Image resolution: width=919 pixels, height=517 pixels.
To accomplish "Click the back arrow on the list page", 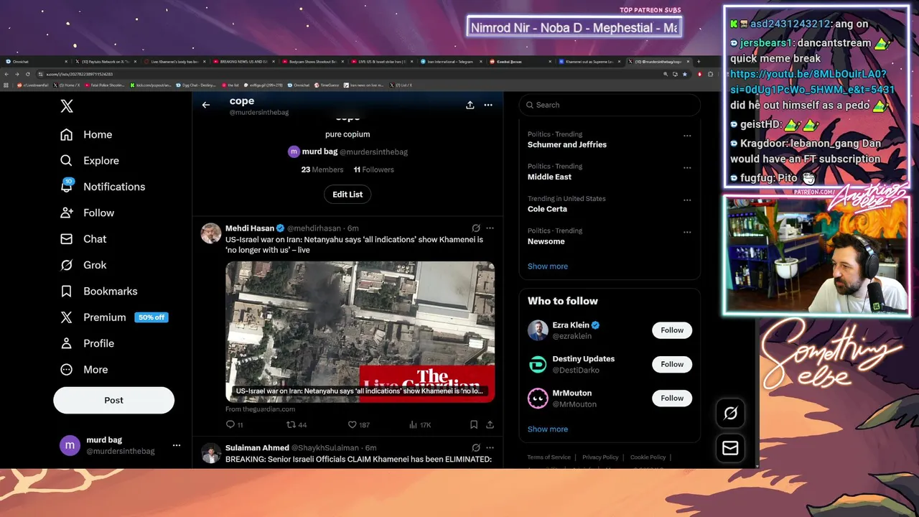I will pyautogui.click(x=206, y=105).
